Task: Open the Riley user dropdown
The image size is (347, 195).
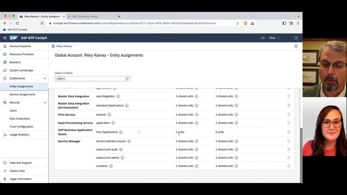Action: [x=274, y=38]
